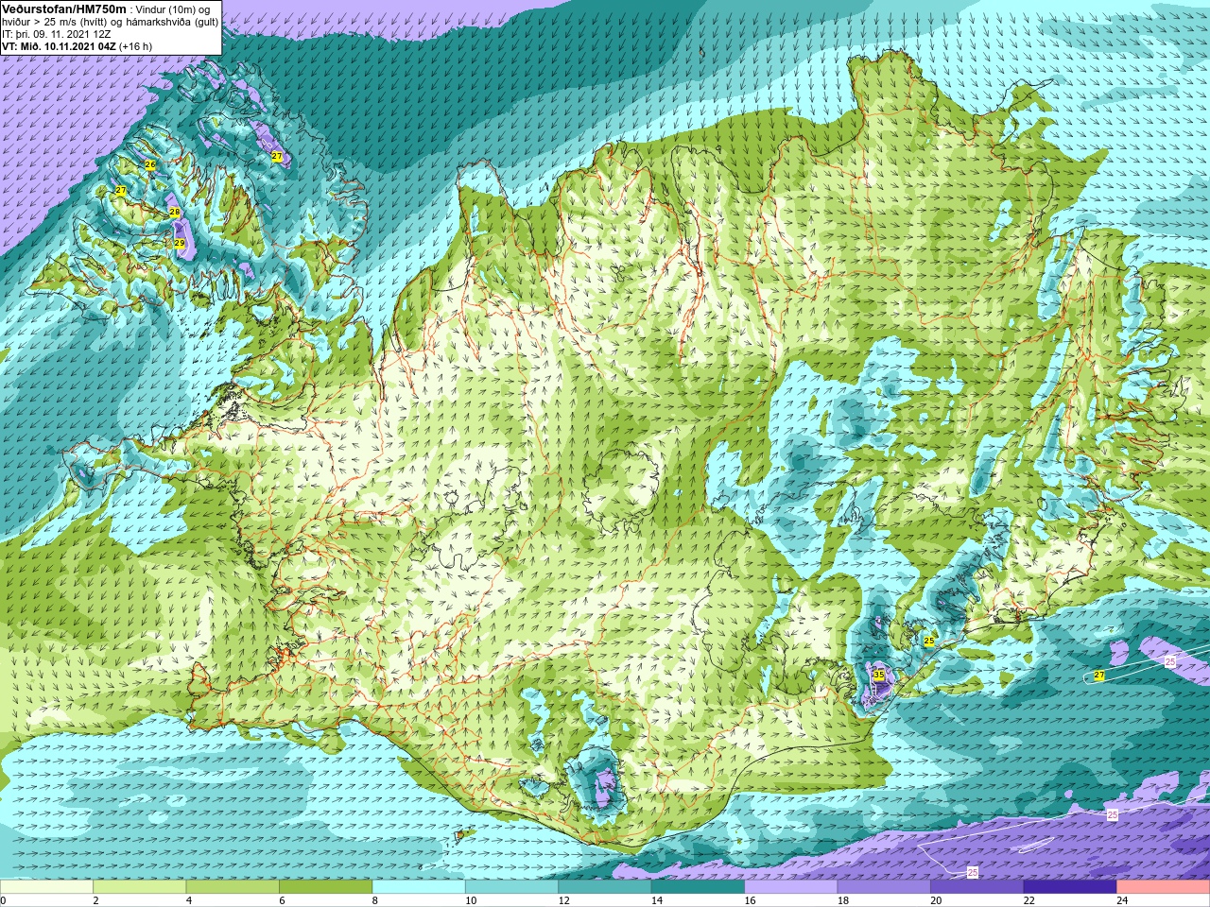Screen dimensions: 1210x907
Task: Click the yellow 35 gust label
Action: pyautogui.click(x=878, y=675)
